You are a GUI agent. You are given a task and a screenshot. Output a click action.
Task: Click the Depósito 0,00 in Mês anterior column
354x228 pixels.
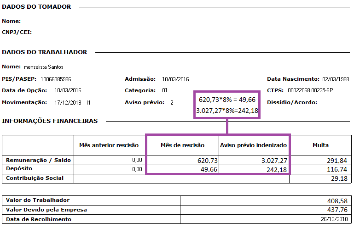pyautogui.click(x=137, y=169)
